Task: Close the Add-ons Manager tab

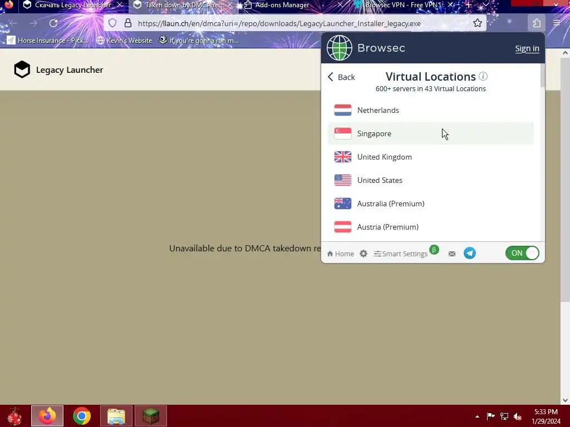Action: click(340, 5)
